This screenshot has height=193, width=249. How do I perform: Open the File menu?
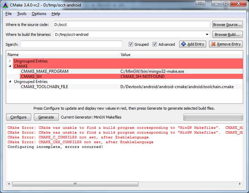[x=9, y=14]
